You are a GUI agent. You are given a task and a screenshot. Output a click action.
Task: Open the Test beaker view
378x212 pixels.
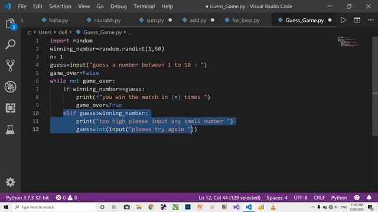(11, 130)
